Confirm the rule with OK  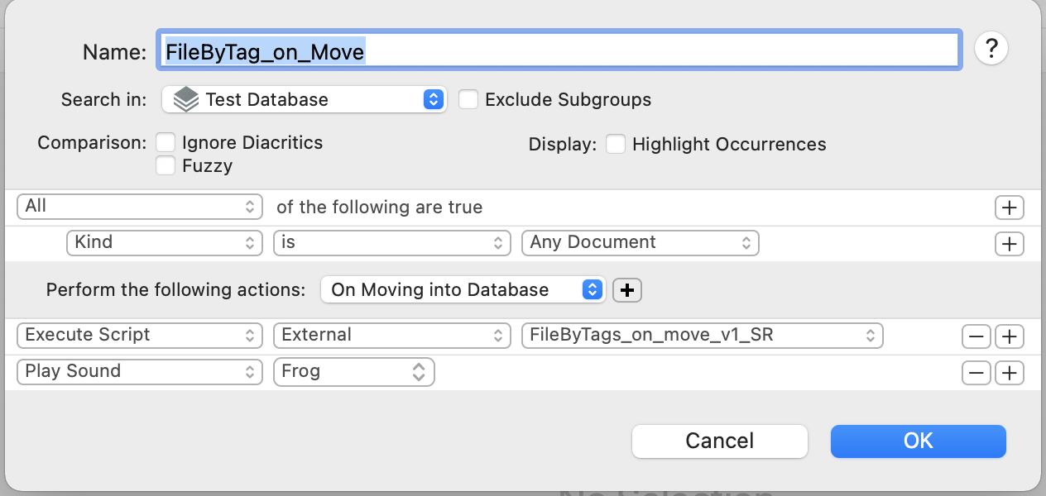coord(918,441)
